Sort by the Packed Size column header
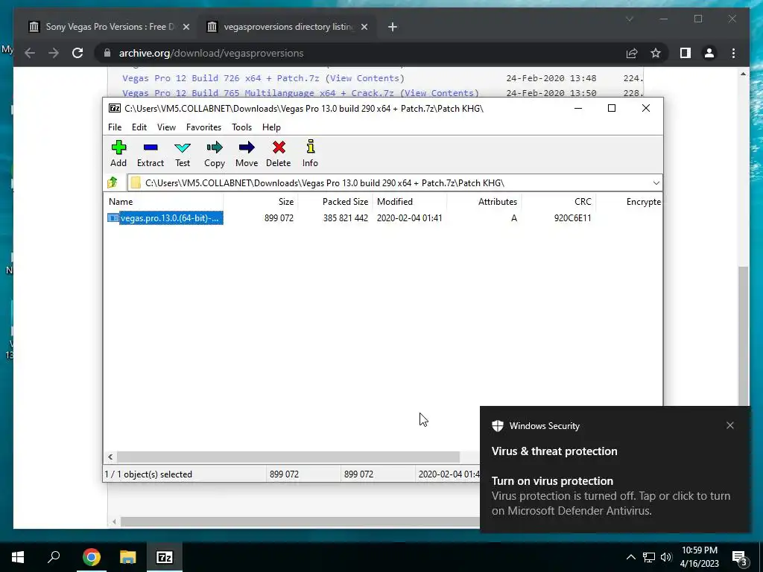 tap(336, 201)
